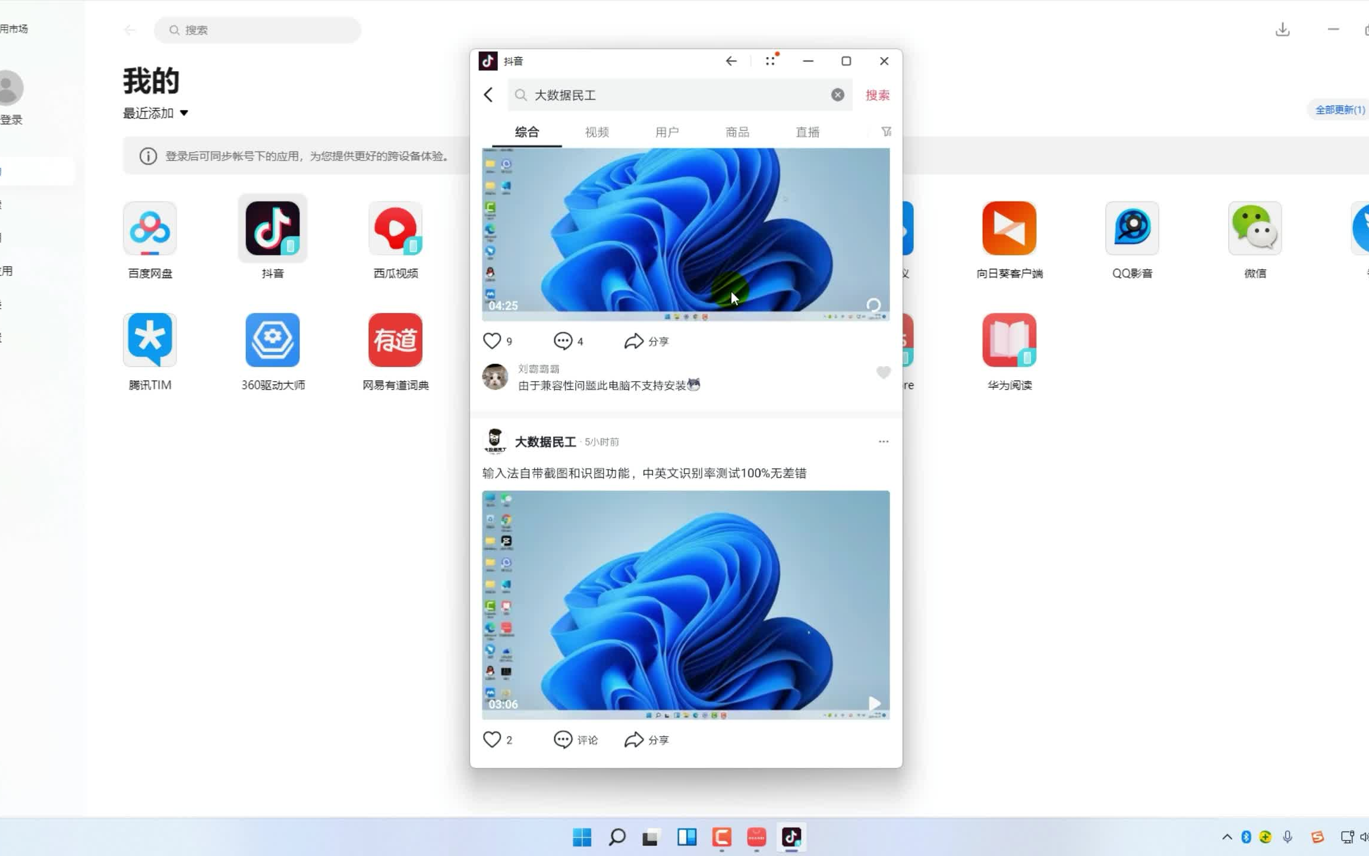Click the red 搜索 button
The image size is (1369, 856).
877,95
